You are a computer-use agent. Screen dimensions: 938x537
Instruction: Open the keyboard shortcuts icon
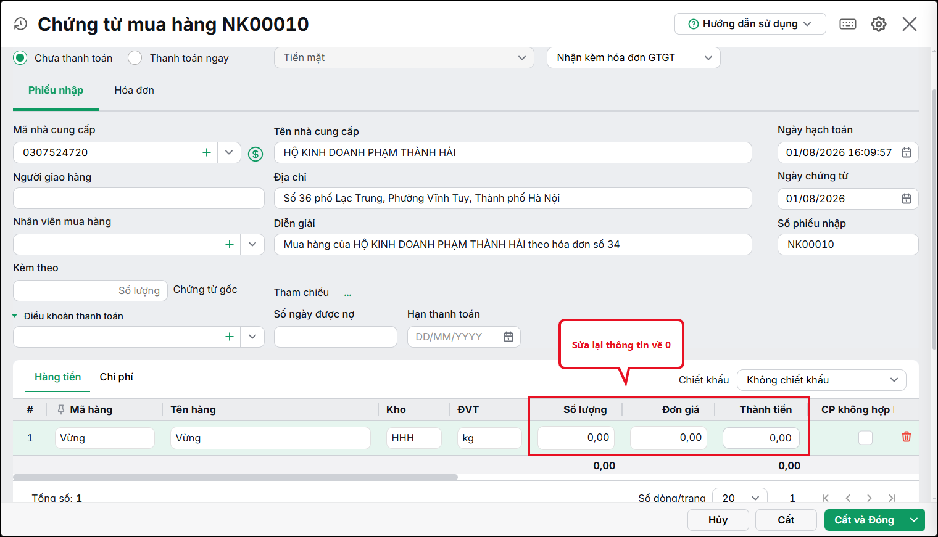click(848, 24)
